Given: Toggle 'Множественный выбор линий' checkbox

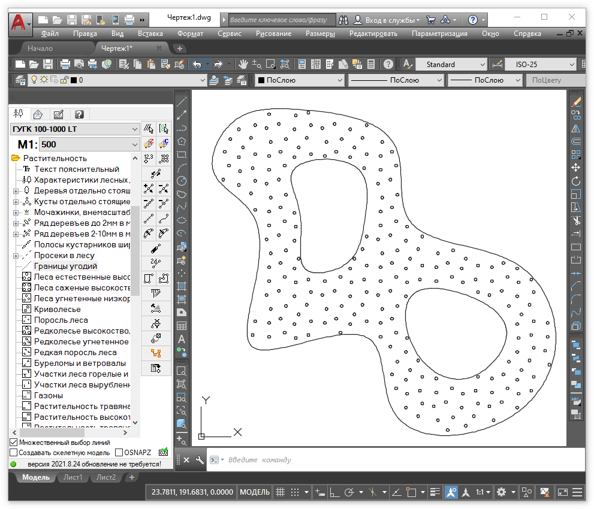Looking at the screenshot, I should coord(14,443).
